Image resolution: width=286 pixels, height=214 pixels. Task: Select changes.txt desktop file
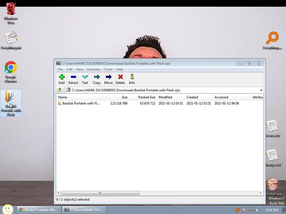click(x=273, y=158)
